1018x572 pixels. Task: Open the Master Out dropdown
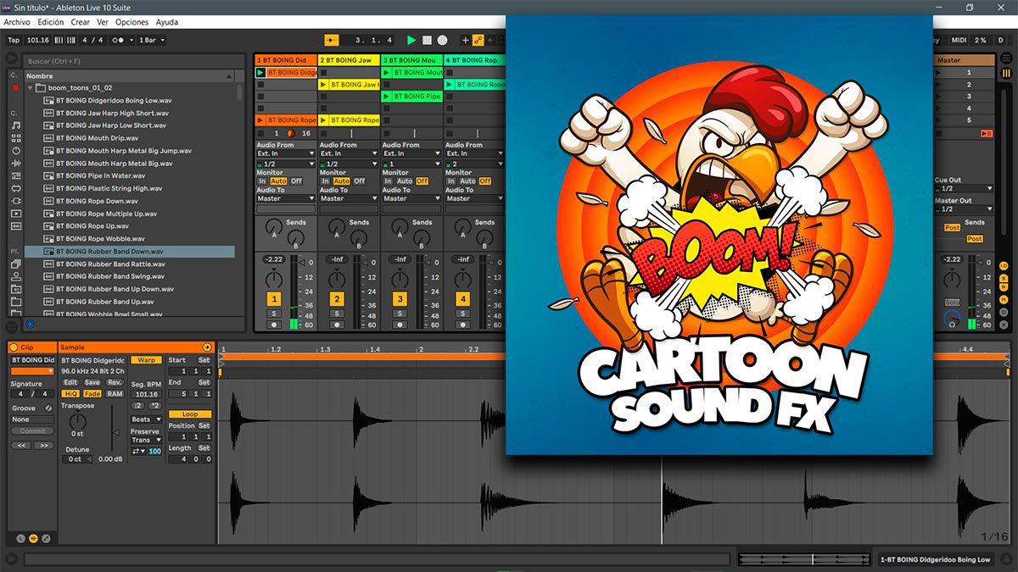click(x=964, y=209)
